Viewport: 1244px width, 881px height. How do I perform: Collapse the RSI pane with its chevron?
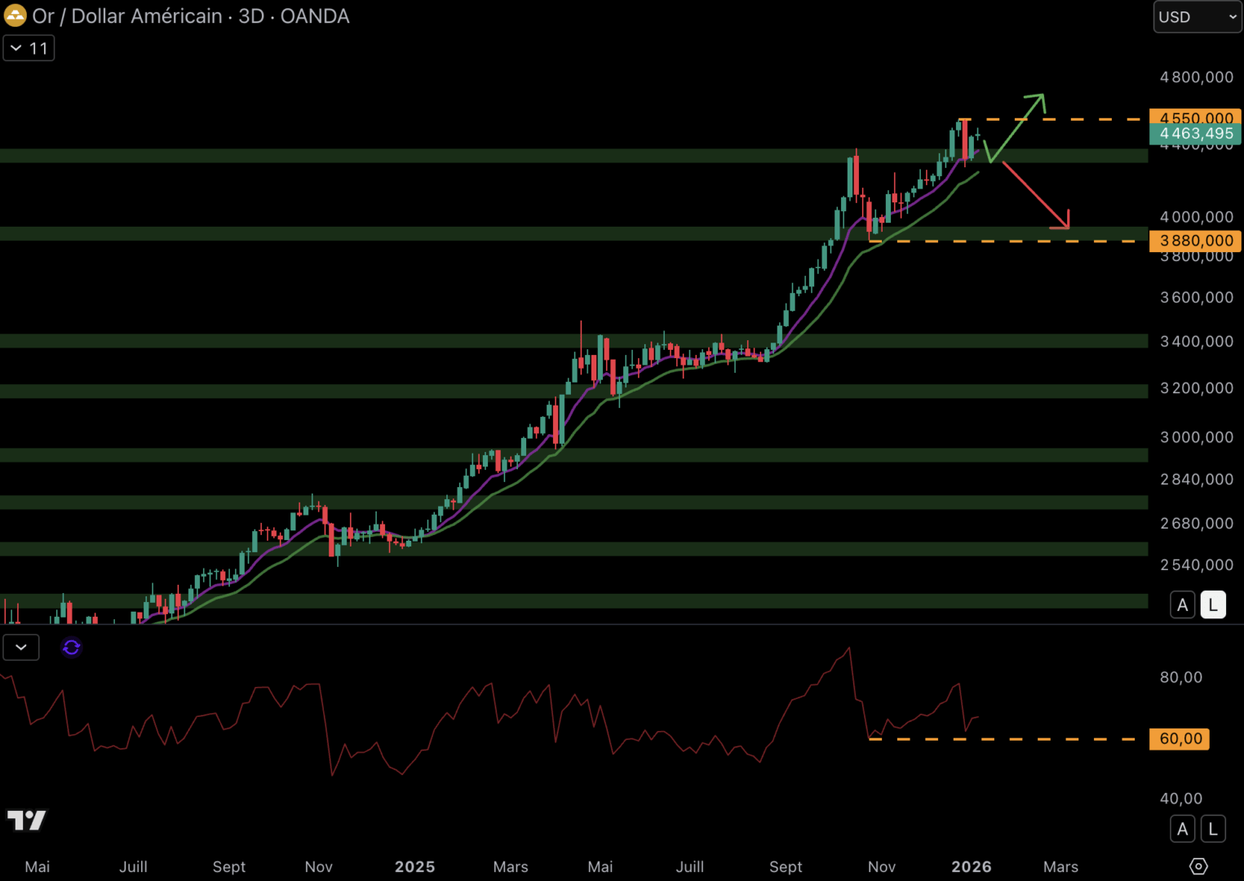20,647
